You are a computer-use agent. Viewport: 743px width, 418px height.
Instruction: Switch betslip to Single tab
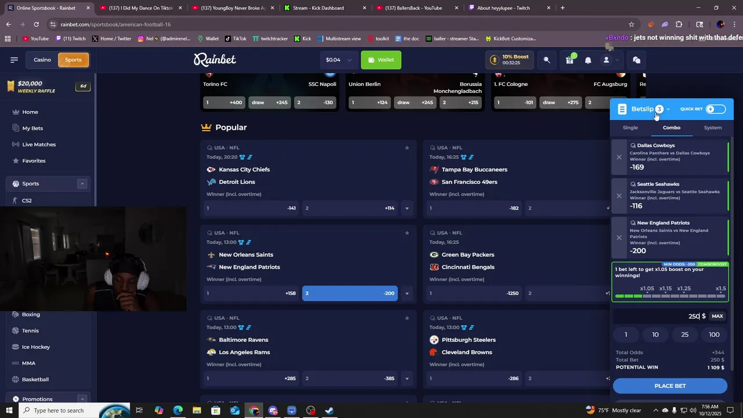[630, 128]
